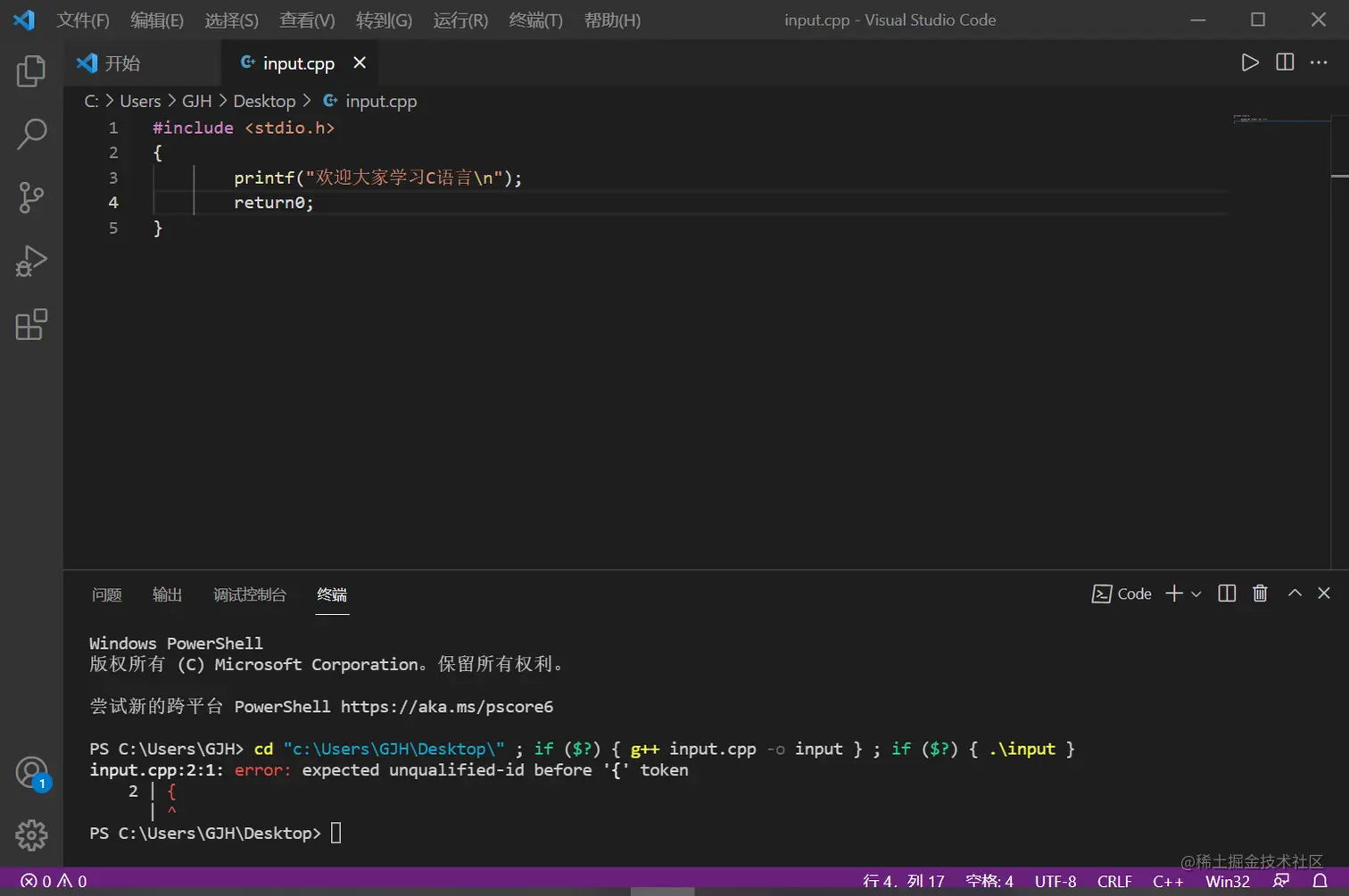Close the input.cpp editor tab
This screenshot has width=1349, height=896.
coord(360,62)
